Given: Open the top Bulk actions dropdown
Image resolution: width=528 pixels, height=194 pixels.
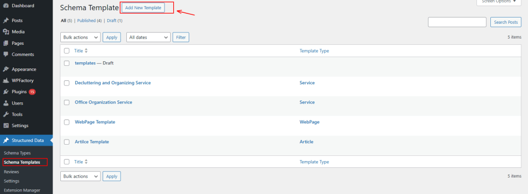Looking at the screenshot, I should 80,38.
